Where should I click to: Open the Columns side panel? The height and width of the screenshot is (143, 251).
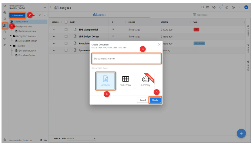pos(248,31)
